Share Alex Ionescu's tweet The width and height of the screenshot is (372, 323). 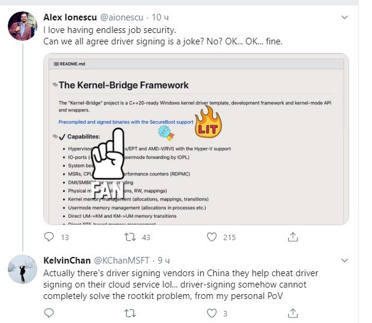(x=293, y=237)
